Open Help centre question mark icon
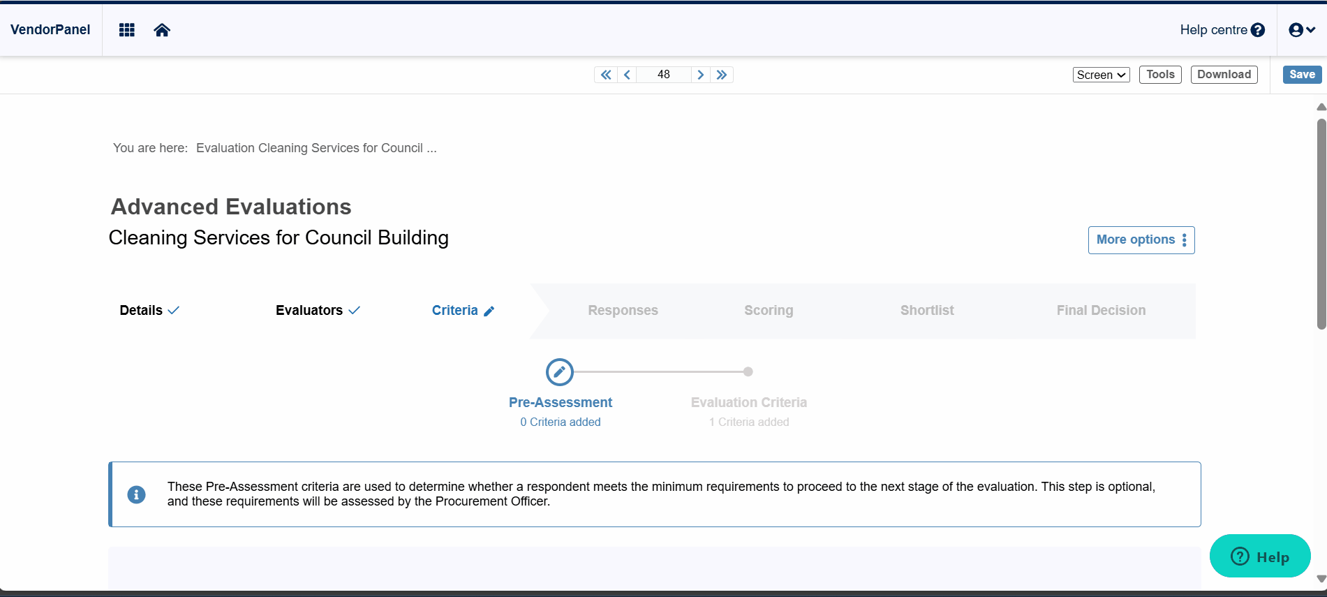The width and height of the screenshot is (1327, 597). click(x=1258, y=30)
